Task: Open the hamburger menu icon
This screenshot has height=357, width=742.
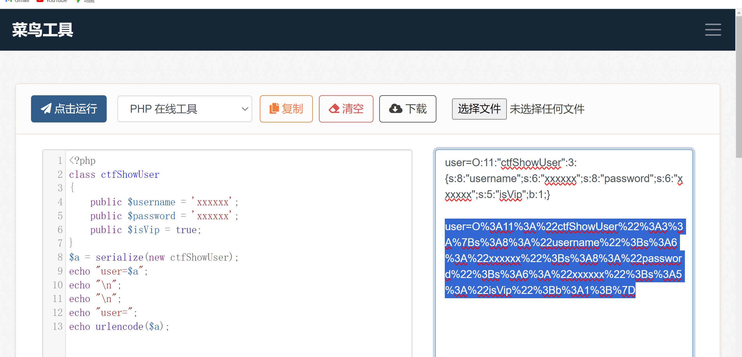Action: 713,30
